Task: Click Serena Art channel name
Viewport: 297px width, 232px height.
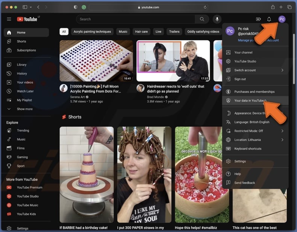Action: [77, 97]
